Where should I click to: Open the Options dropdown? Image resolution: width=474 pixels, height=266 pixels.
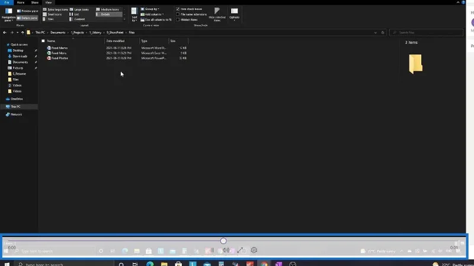pyautogui.click(x=234, y=14)
